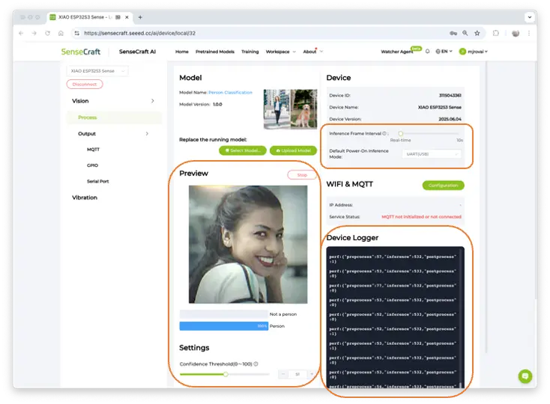Open the XIAO ESP32S3 Sense device dropdown
This screenshot has height=404, width=550.
click(97, 70)
